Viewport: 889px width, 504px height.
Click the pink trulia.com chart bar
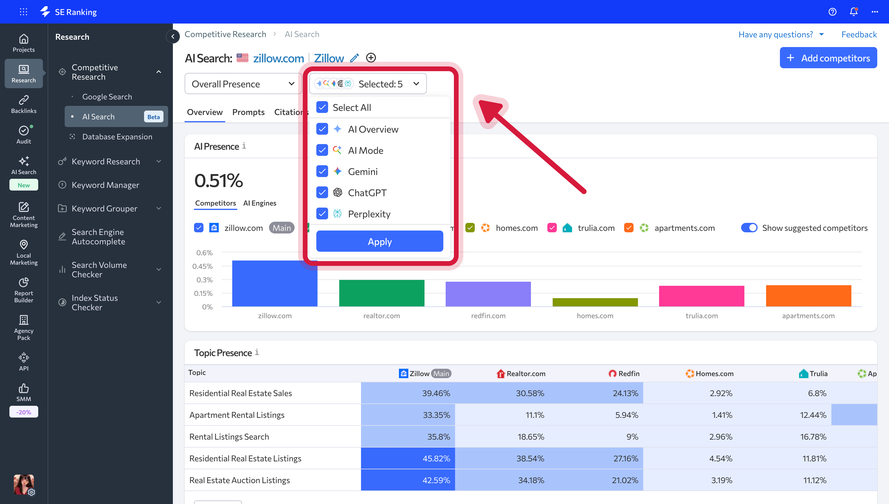coord(701,296)
